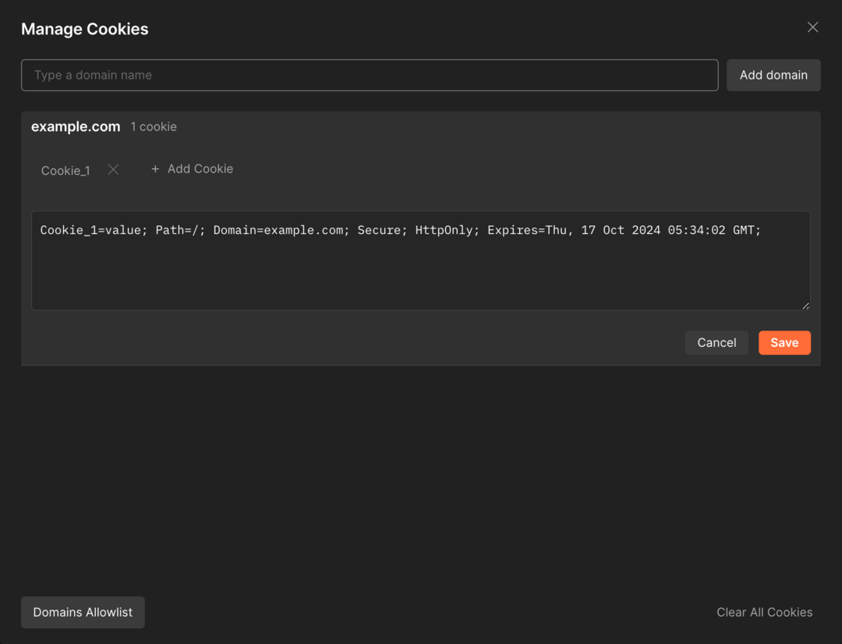The height and width of the screenshot is (644, 842).
Task: Click the Add Cookie label
Action: [x=200, y=168]
